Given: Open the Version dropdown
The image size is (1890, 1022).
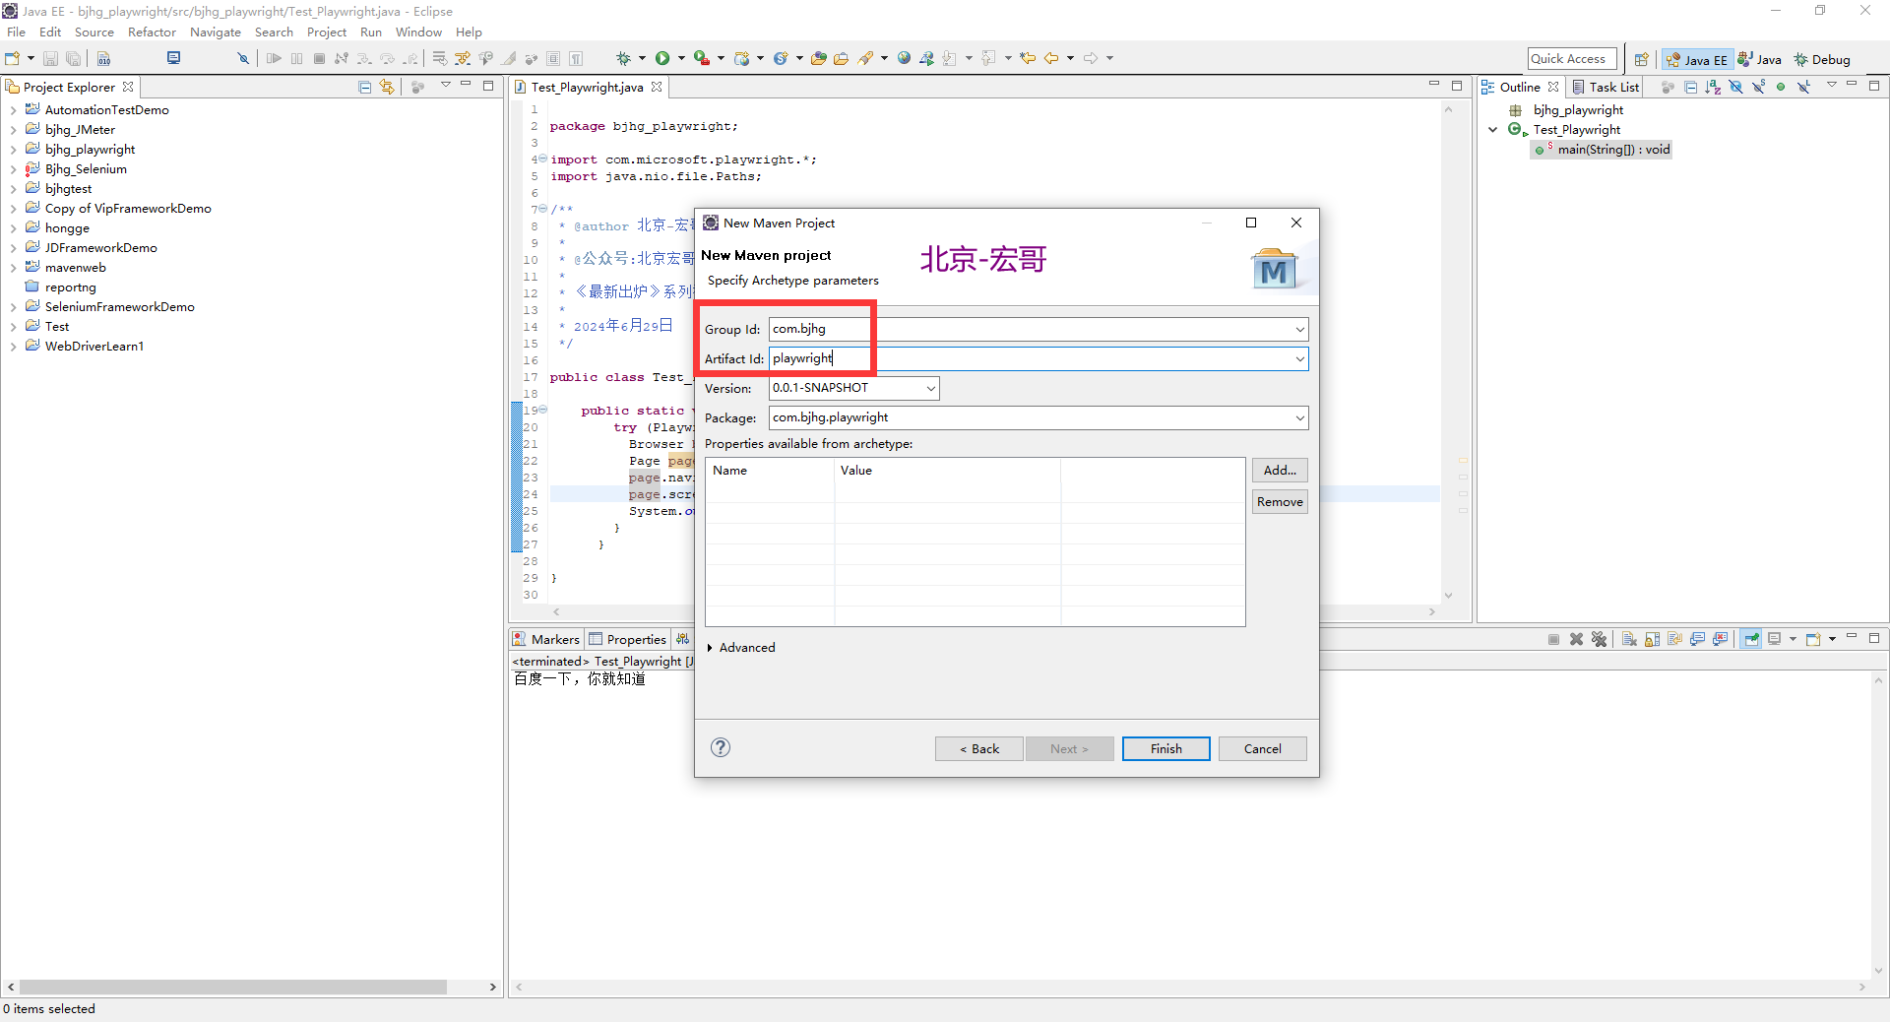Looking at the screenshot, I should pos(930,389).
